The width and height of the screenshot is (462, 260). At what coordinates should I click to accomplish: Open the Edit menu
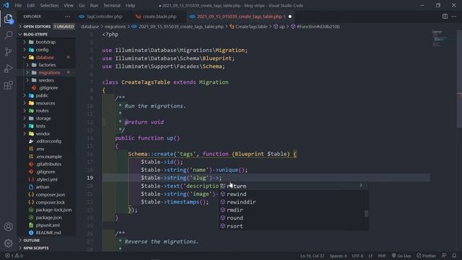[x=30, y=5]
